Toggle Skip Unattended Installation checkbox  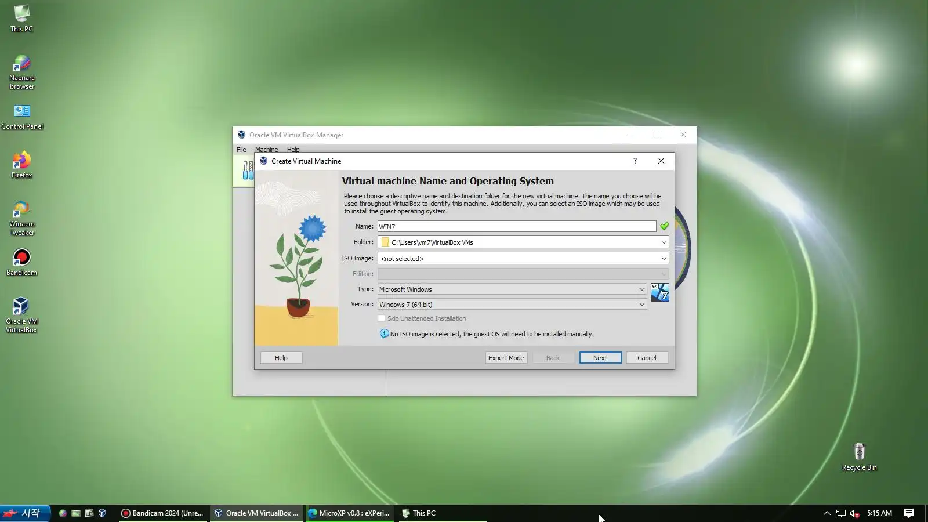pos(381,318)
